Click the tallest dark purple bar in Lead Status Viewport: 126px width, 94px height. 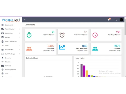point(82,70)
